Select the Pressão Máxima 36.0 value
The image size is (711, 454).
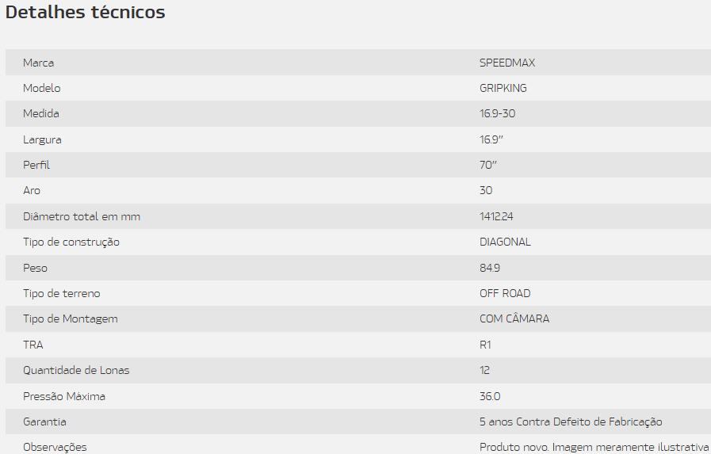[x=490, y=396]
